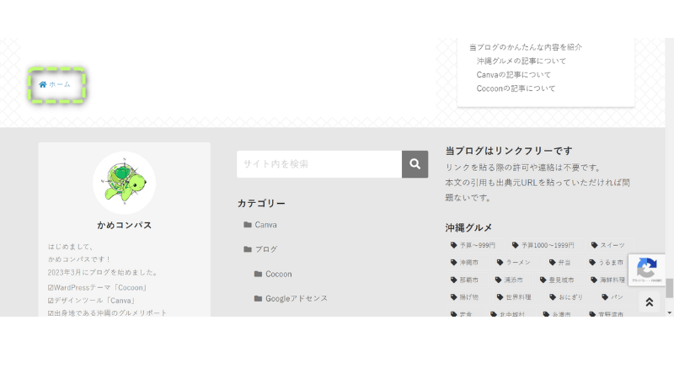Click the page vertical scrollbar thumb
Image resolution: width=674 pixels, height=379 pixels.
670,288
